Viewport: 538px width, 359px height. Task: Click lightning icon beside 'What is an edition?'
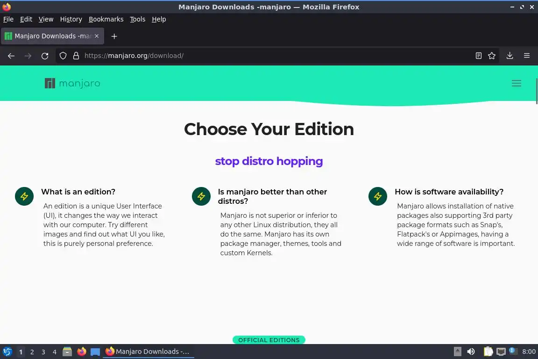tap(24, 196)
